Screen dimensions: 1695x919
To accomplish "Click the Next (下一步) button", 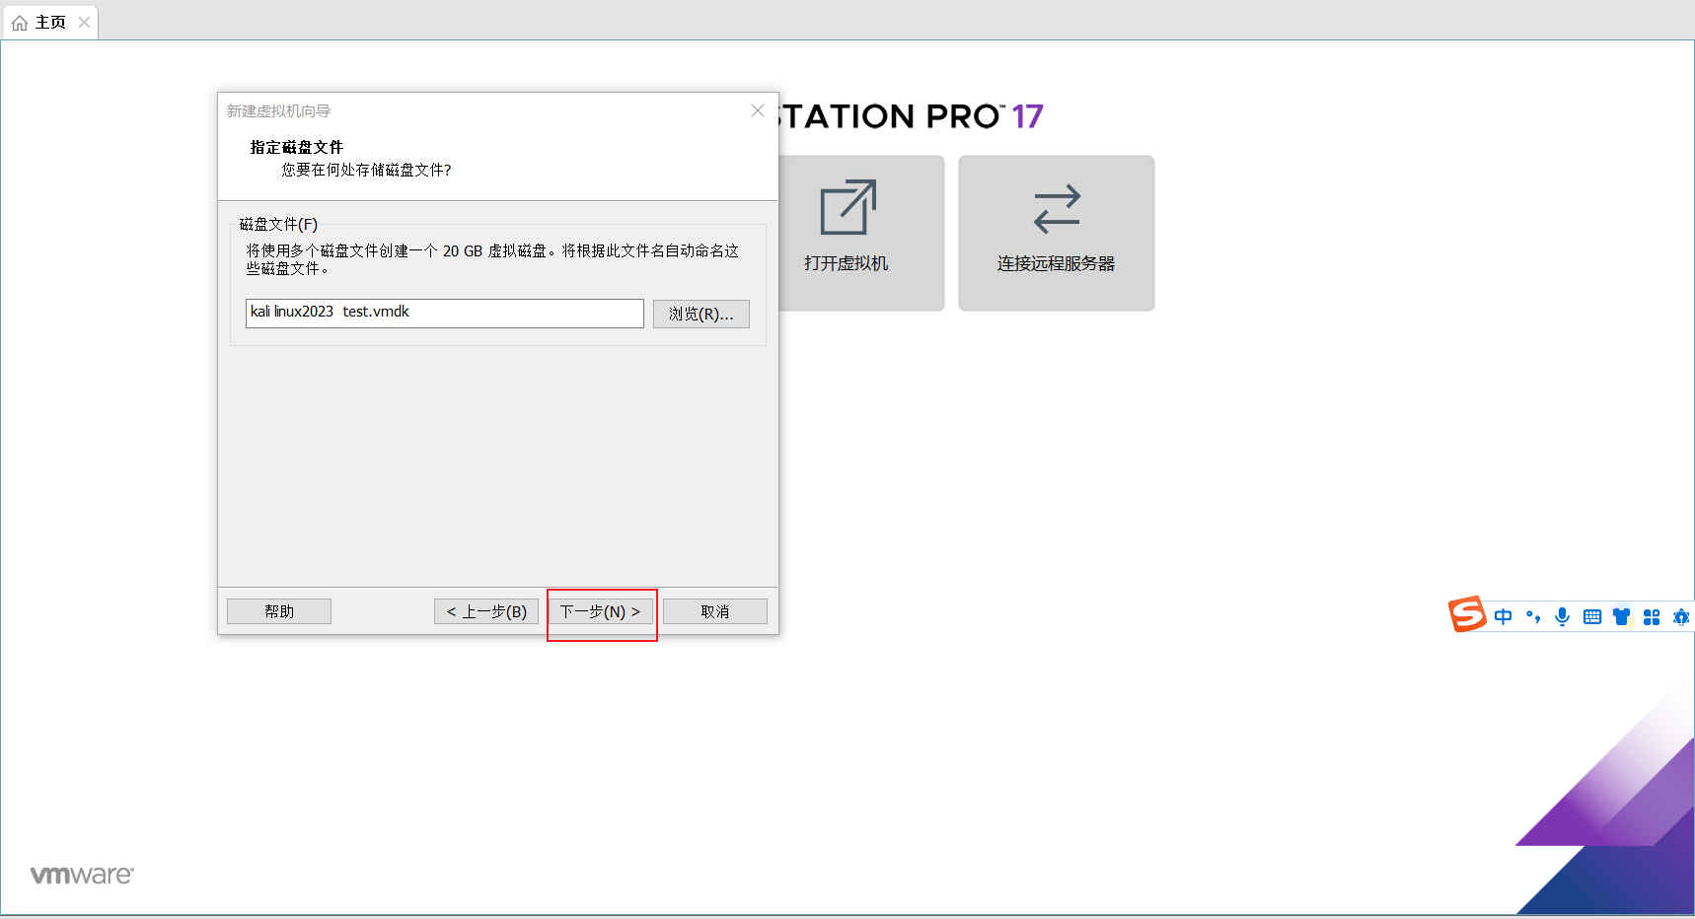I will click(600, 611).
